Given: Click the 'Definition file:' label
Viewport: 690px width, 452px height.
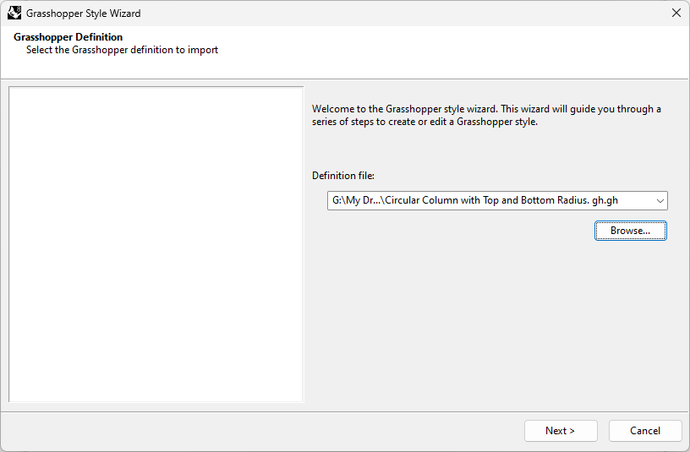Looking at the screenshot, I should pyautogui.click(x=343, y=176).
